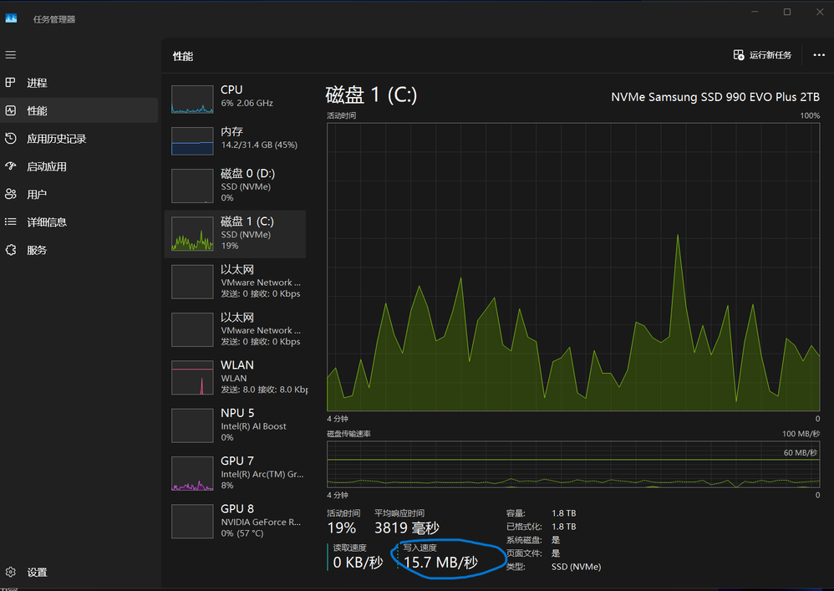
Task: Select the WLAN graph thumbnail
Action: point(192,378)
